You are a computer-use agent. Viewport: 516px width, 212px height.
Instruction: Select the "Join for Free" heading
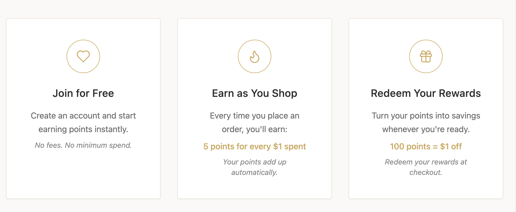pos(83,93)
